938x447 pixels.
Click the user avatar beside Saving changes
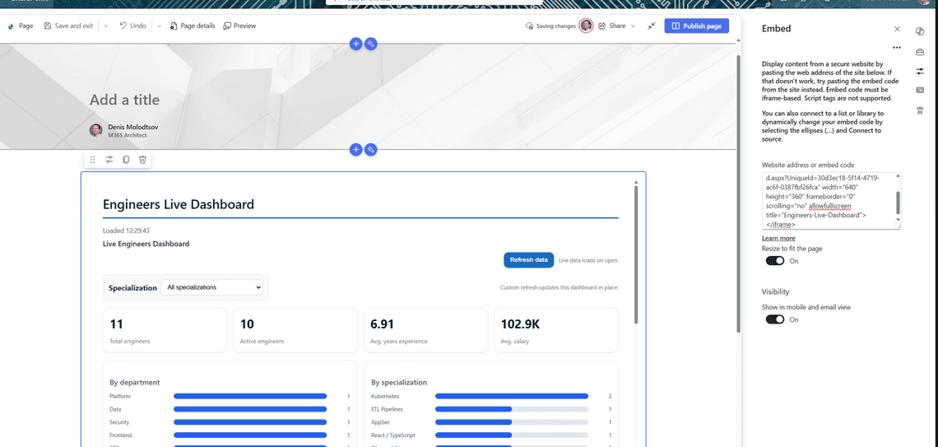pyautogui.click(x=586, y=26)
